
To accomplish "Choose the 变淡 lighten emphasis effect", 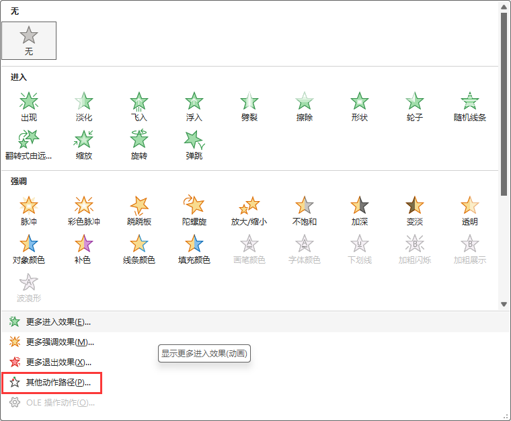I will (x=415, y=210).
